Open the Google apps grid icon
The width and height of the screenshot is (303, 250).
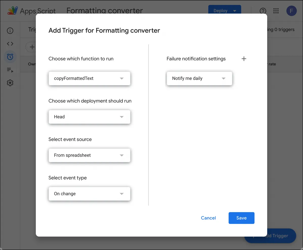(276, 11)
